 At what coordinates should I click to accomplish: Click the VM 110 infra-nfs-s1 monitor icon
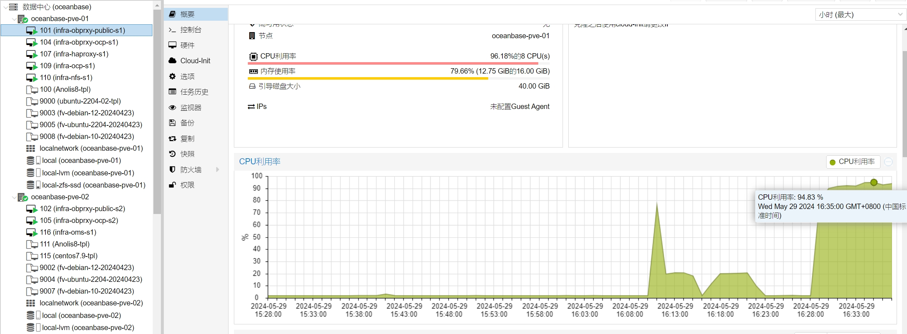32,78
